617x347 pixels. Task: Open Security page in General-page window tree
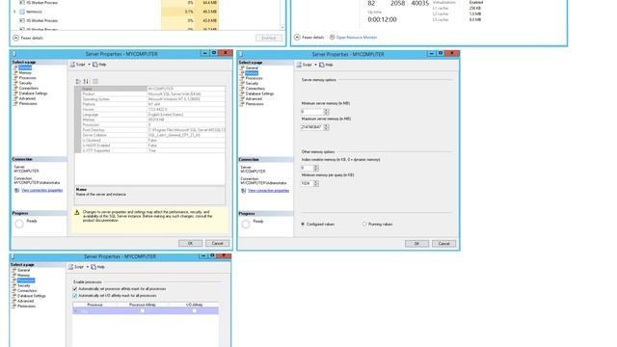[x=26, y=83]
